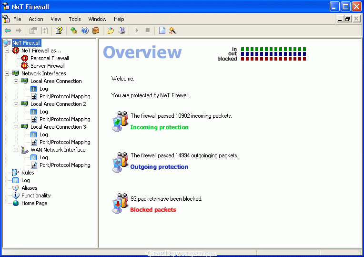Select the Network Interfaces tree node
This screenshot has height=257, width=364.
tap(44, 73)
